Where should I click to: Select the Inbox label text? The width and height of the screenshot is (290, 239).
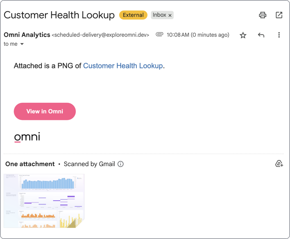(x=159, y=15)
